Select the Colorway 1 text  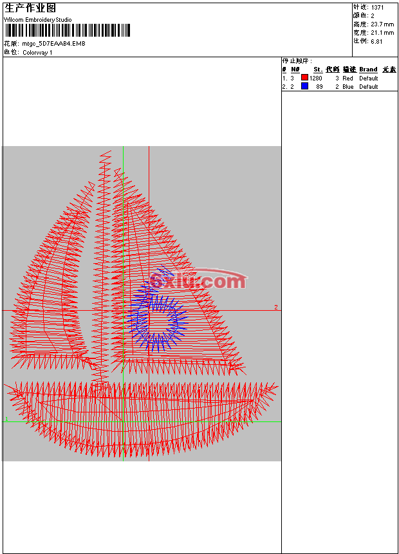click(37, 53)
